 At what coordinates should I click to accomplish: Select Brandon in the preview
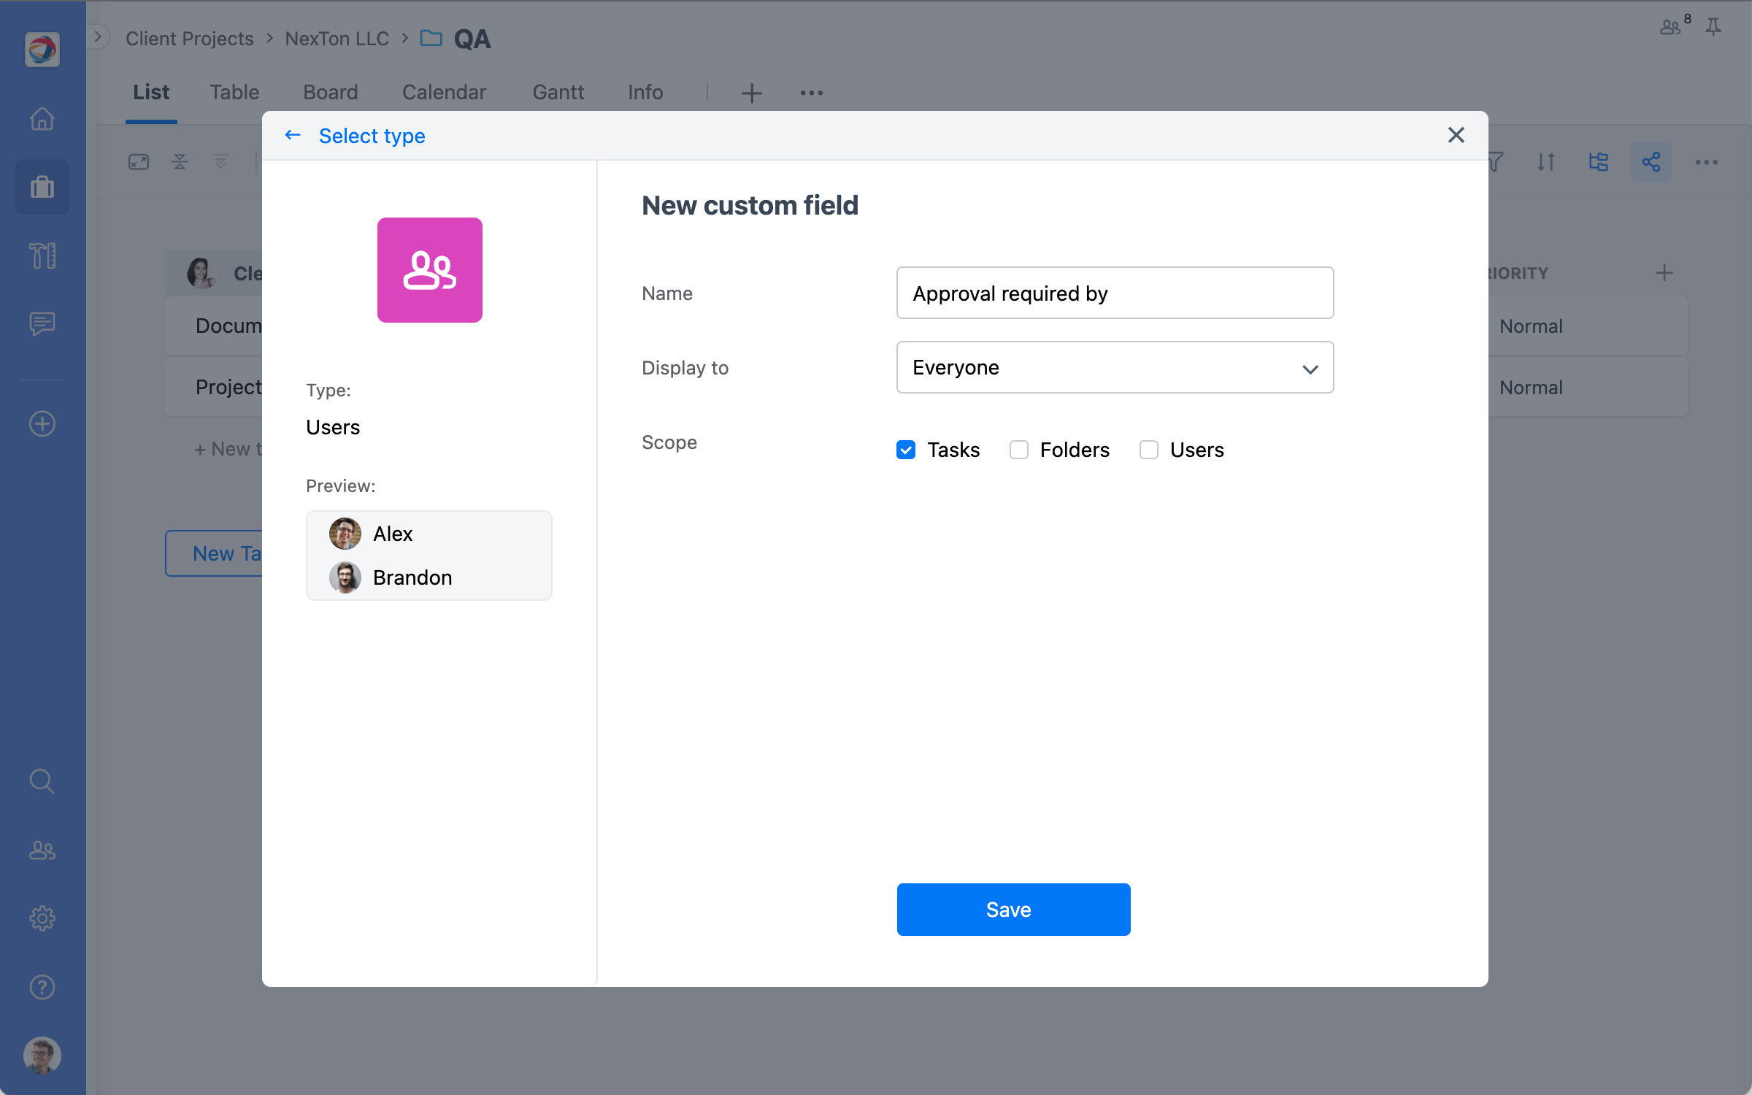point(391,577)
